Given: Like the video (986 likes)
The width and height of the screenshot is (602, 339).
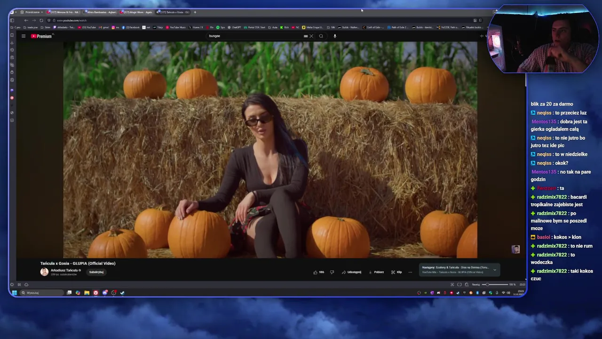Looking at the screenshot, I should click(318, 272).
